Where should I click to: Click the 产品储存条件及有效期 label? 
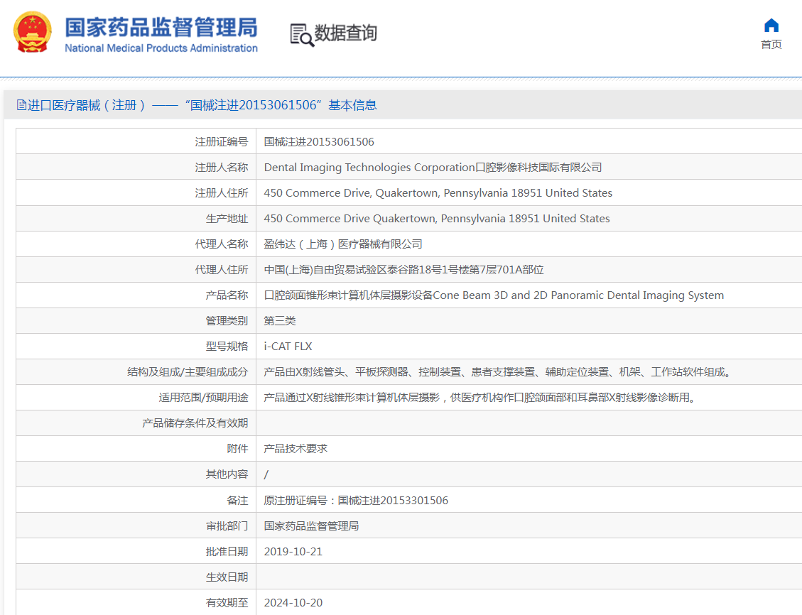[x=195, y=423]
